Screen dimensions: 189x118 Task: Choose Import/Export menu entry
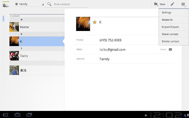174,27
